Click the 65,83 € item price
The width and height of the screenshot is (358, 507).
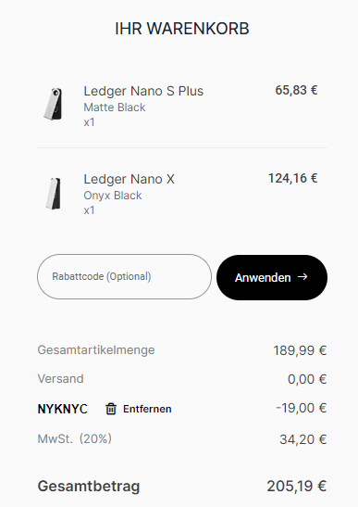tap(296, 90)
